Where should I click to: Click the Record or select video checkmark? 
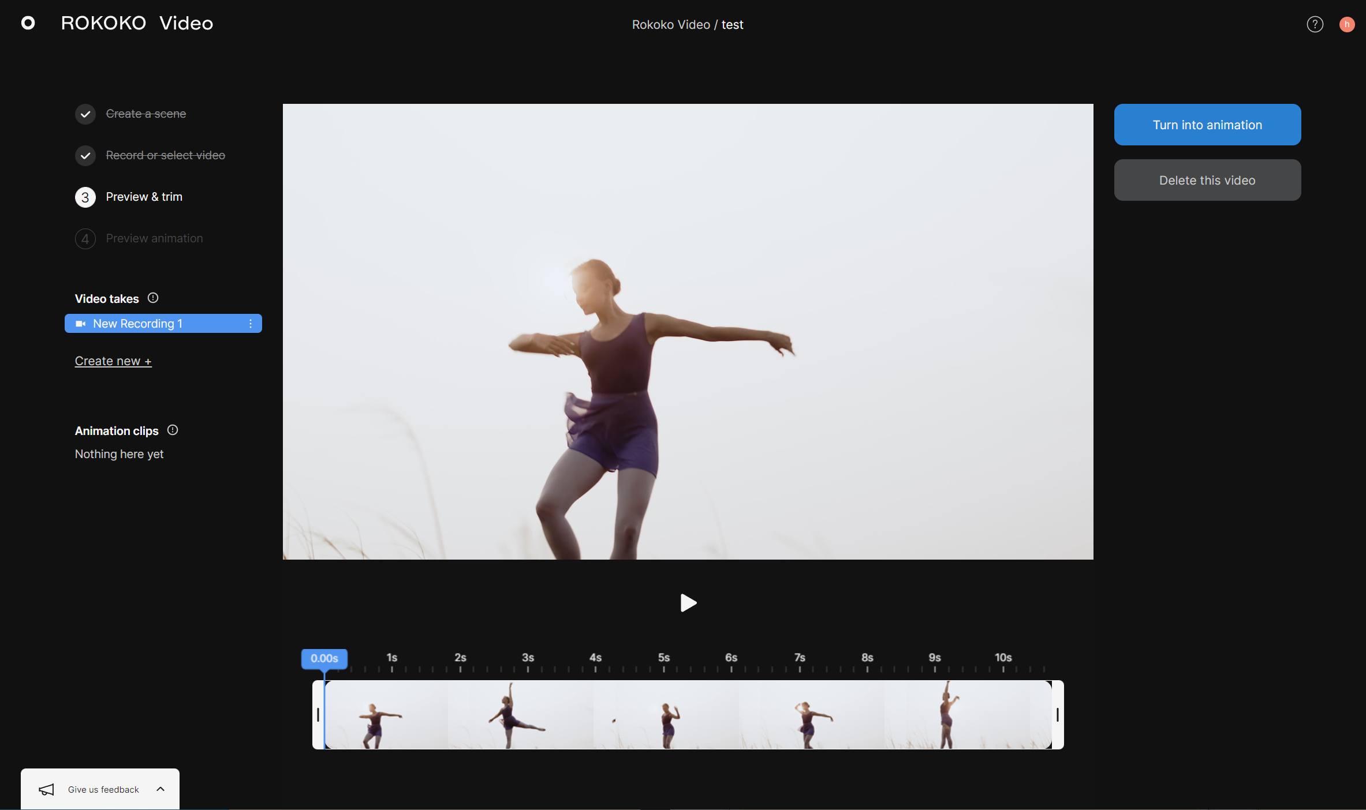tap(85, 156)
